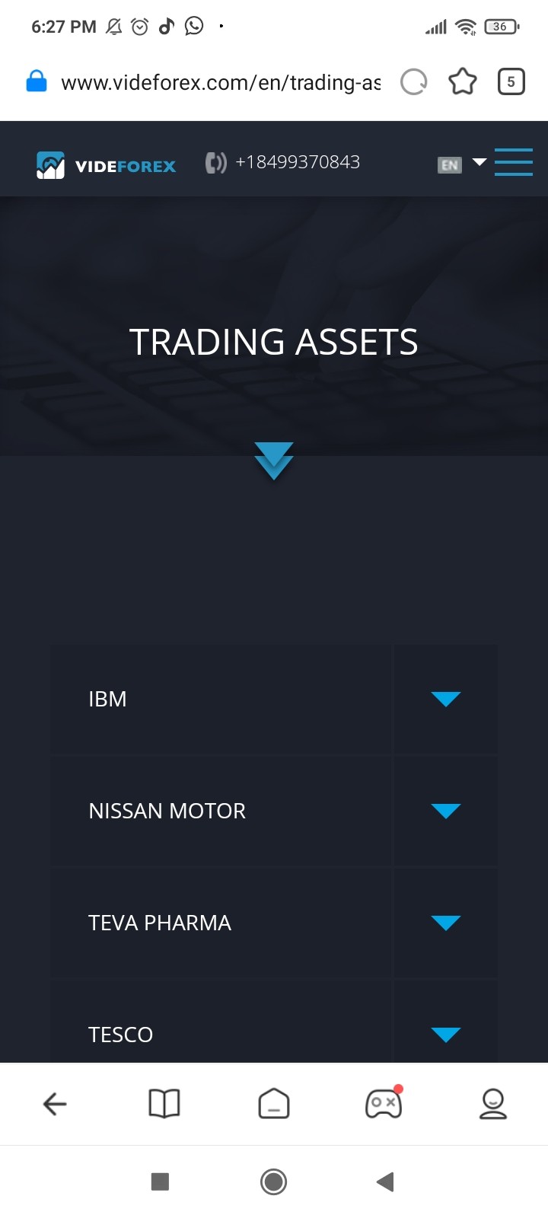
Task: Open the browser tabs counter
Action: click(511, 81)
